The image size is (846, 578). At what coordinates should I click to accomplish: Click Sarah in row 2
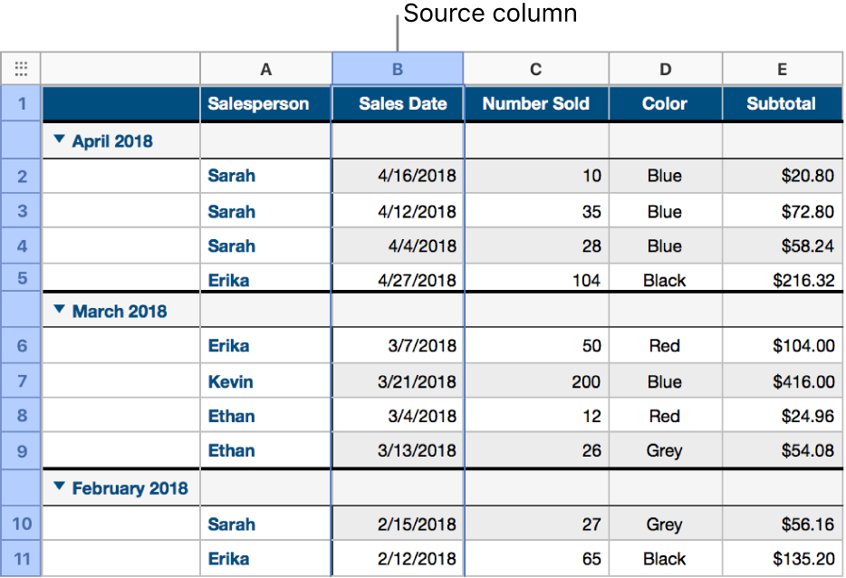click(x=231, y=176)
